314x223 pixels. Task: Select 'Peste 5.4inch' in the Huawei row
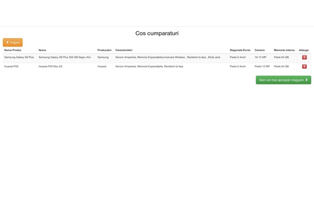(238, 66)
